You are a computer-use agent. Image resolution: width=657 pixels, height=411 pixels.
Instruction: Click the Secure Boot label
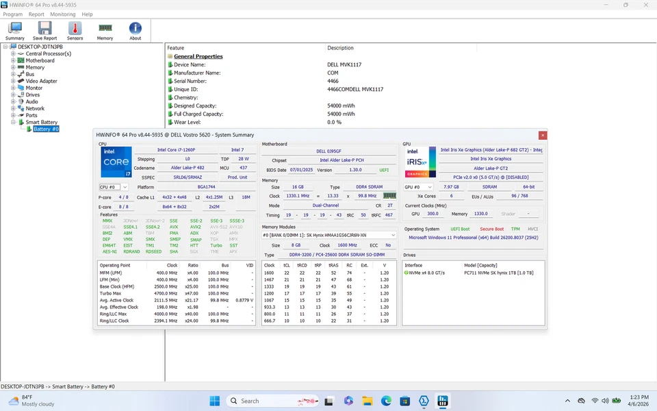click(x=491, y=229)
